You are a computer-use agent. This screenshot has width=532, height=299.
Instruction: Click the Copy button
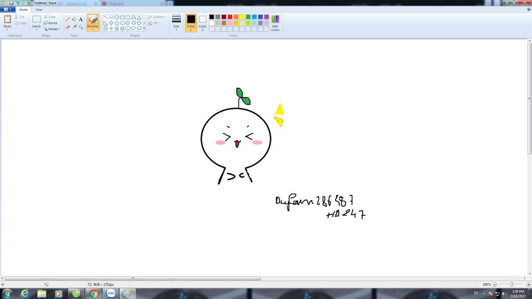click(x=20, y=23)
